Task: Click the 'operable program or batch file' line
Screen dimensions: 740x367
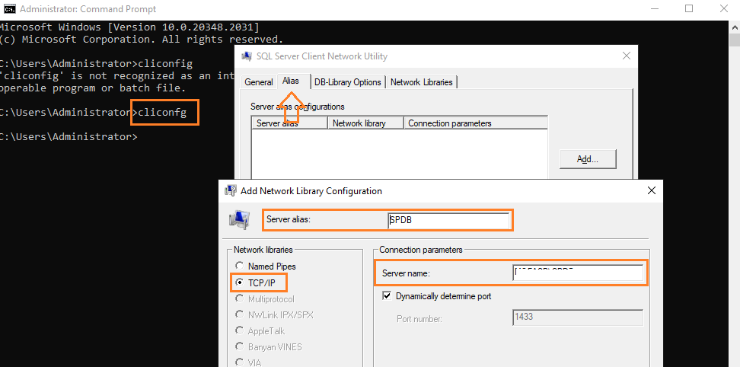Action: pyautogui.click(x=93, y=88)
